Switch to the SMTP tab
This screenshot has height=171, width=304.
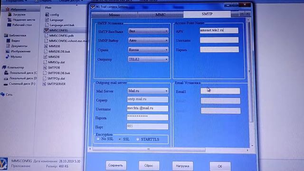pyautogui.click(x=207, y=14)
